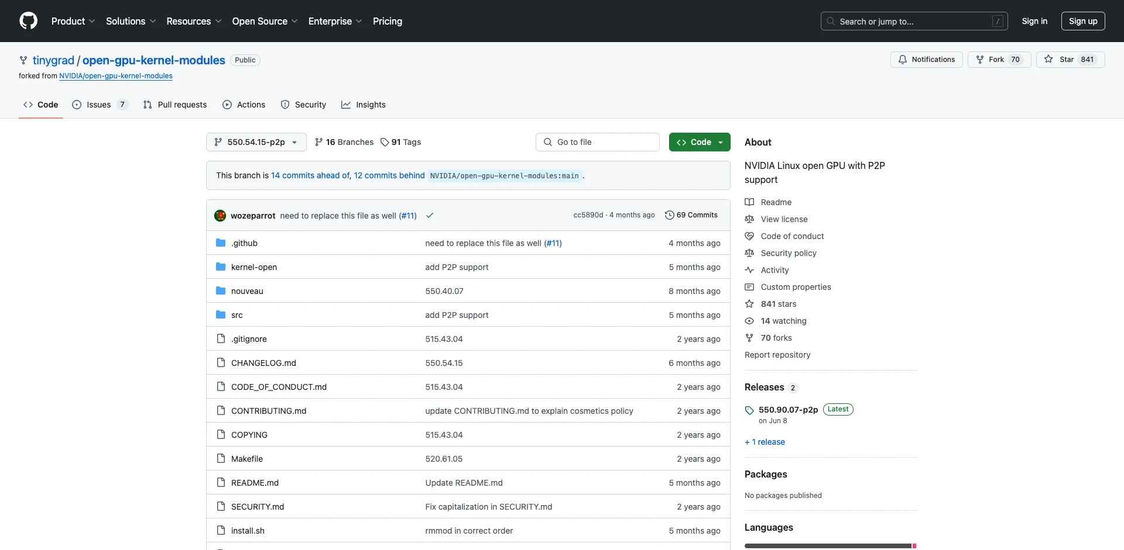Screen dimensions: 1124x550
Task: Open the 70 forks link
Action: pos(776,338)
